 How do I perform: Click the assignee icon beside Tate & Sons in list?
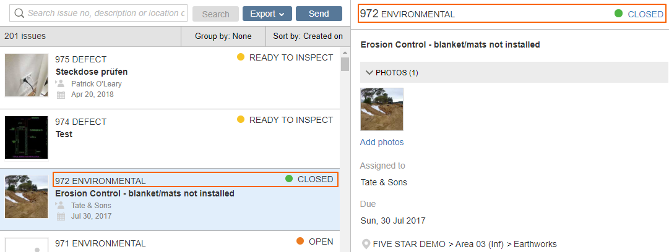pyautogui.click(x=60, y=205)
